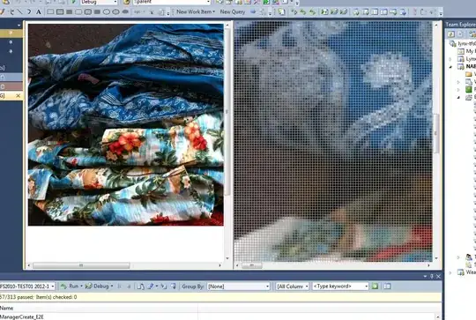This screenshot has height=320, width=476.
Task: Collapse the NAE project node in Team Explorer
Action: 450,66
